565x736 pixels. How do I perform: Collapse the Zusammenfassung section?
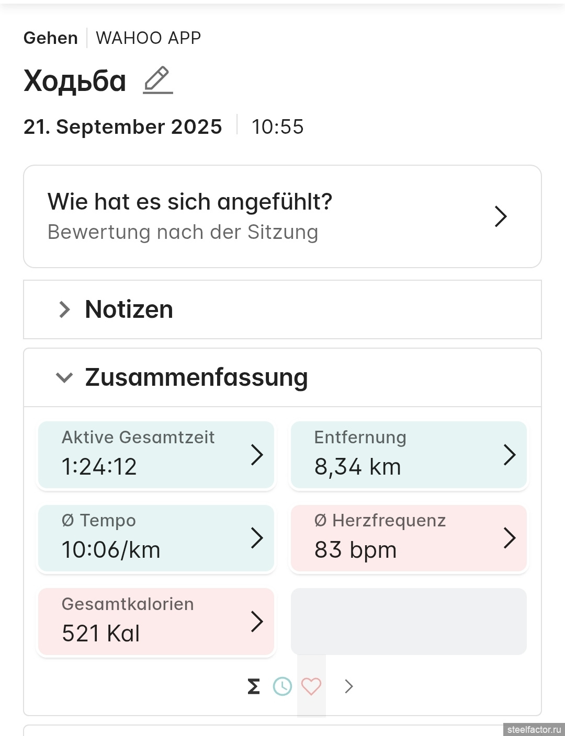click(x=64, y=377)
